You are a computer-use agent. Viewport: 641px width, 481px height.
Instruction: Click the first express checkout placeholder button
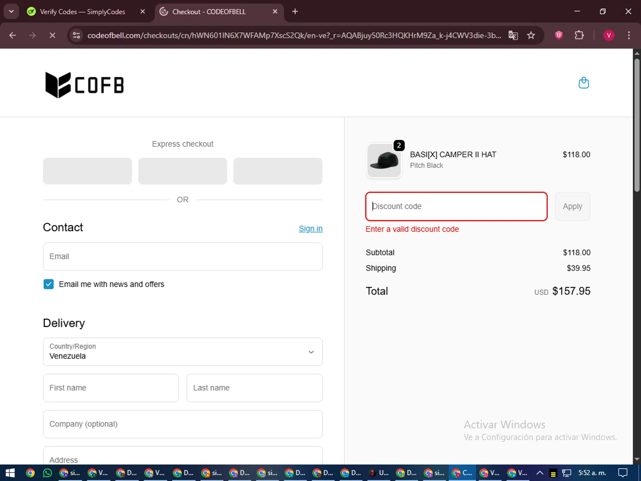[88, 171]
